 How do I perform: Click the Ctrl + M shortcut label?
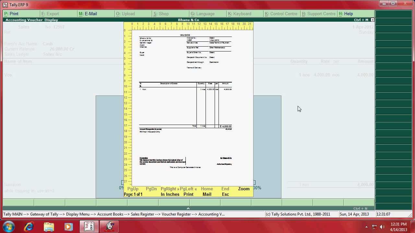click(361, 20)
